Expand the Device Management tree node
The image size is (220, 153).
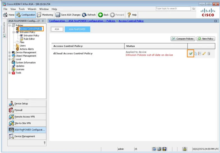coord(10,52)
